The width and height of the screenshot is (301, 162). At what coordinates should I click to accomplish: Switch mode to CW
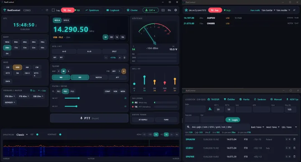[x=37, y=67]
